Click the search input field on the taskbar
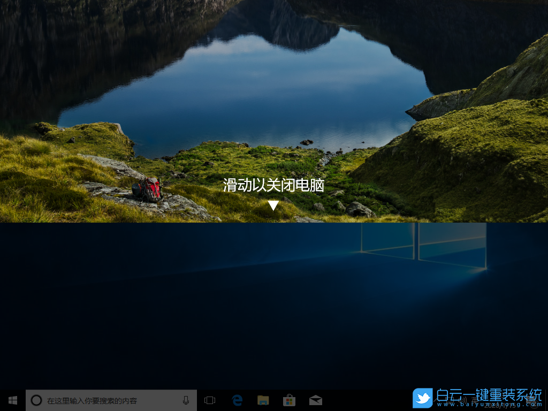 click(x=107, y=400)
